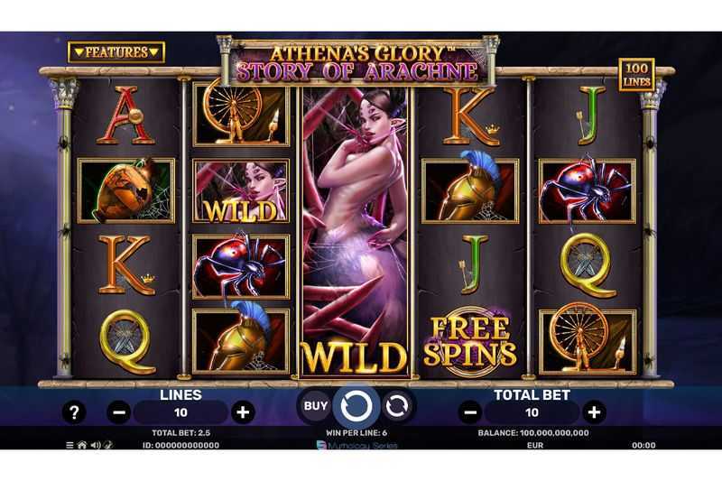Go to lobby via home icon
The width and height of the screenshot is (722, 481).
click(x=82, y=445)
